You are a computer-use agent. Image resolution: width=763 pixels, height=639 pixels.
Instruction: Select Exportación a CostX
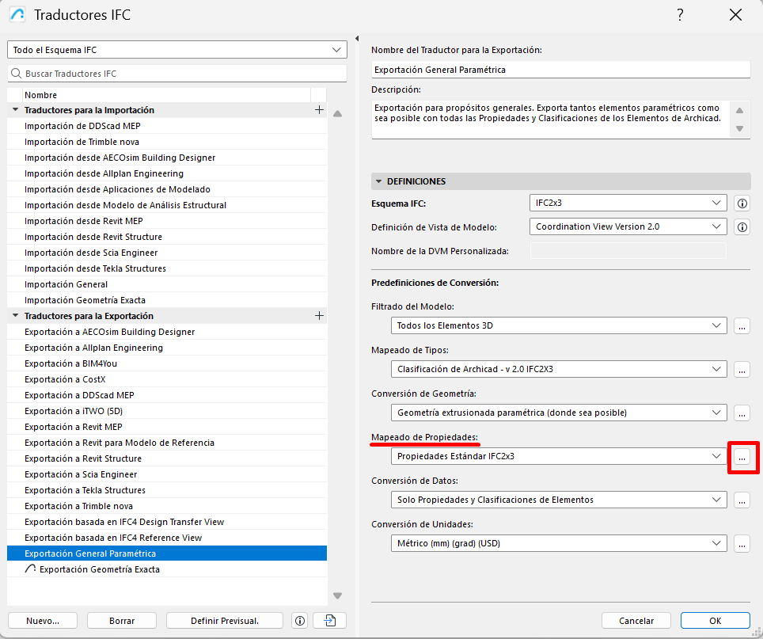click(167, 379)
